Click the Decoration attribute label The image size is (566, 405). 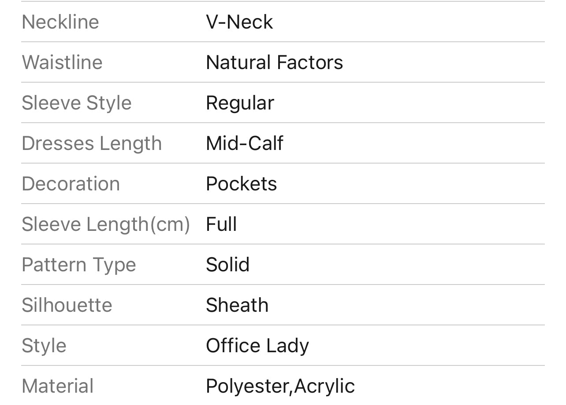click(71, 184)
